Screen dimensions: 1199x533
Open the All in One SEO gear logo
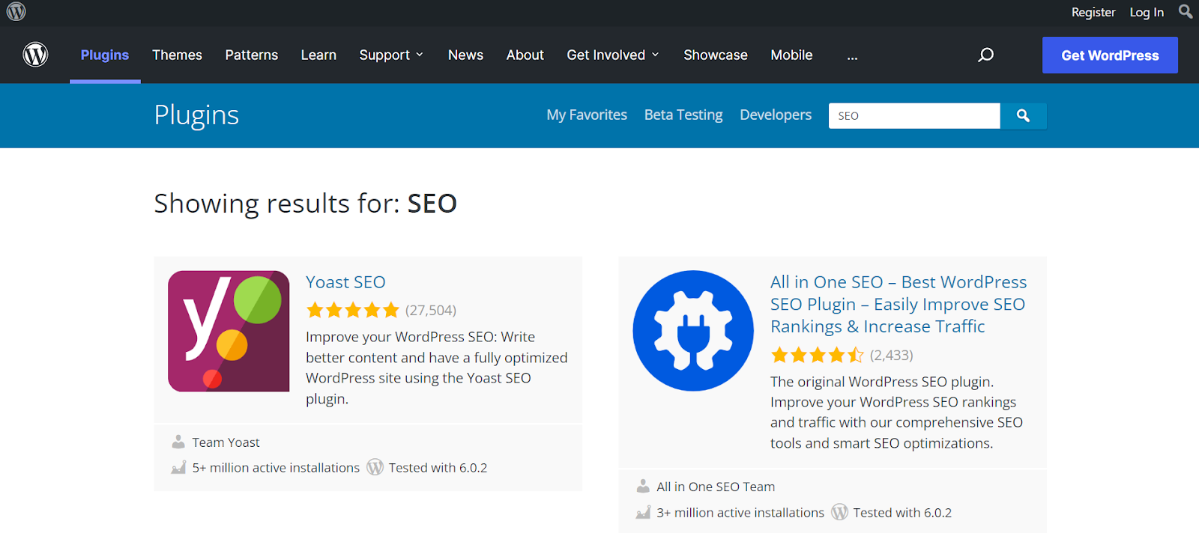[x=693, y=331]
